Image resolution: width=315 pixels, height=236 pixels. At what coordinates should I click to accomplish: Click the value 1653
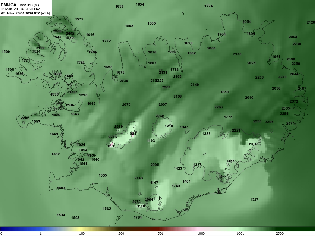click(108, 67)
